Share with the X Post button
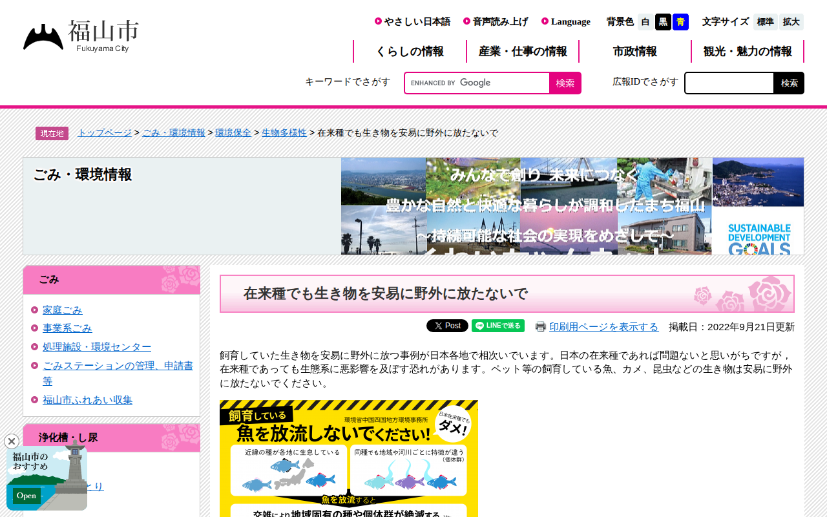This screenshot has width=827, height=517. [447, 326]
